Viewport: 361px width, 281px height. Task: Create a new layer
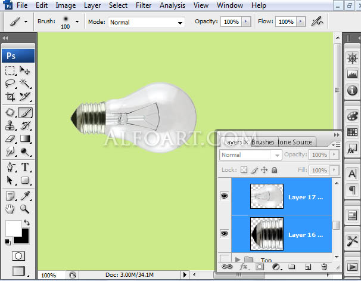click(308, 267)
